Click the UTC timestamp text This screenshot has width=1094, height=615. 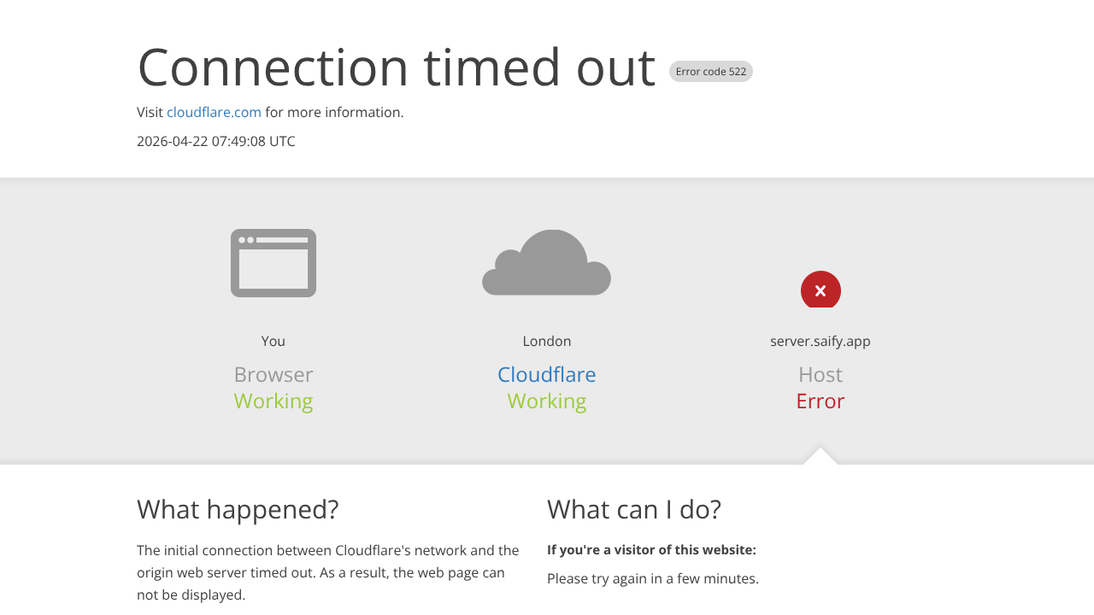216,141
